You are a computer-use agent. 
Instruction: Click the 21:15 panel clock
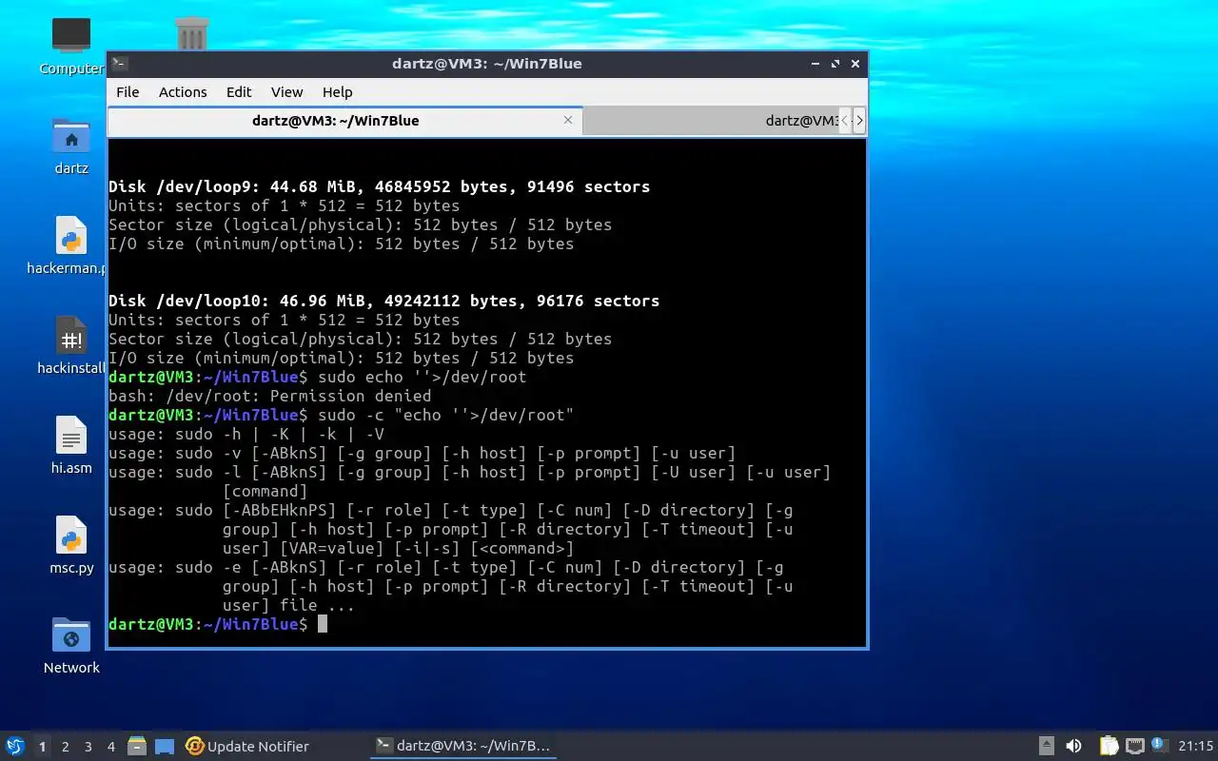coord(1196,746)
